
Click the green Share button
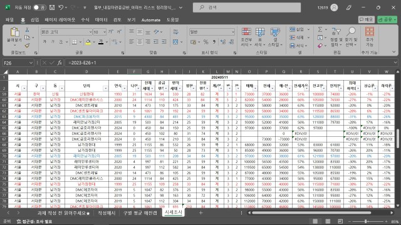(387, 19)
